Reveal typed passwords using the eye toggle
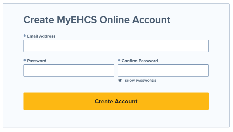This screenshot has height=132, width=233. coord(120,81)
